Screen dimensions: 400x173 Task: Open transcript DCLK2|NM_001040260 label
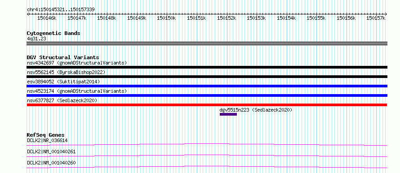click(51, 163)
